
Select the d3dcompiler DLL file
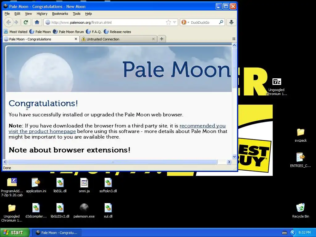(36, 210)
